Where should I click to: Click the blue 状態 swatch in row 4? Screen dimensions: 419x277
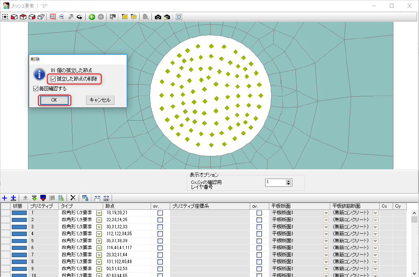click(x=19, y=234)
